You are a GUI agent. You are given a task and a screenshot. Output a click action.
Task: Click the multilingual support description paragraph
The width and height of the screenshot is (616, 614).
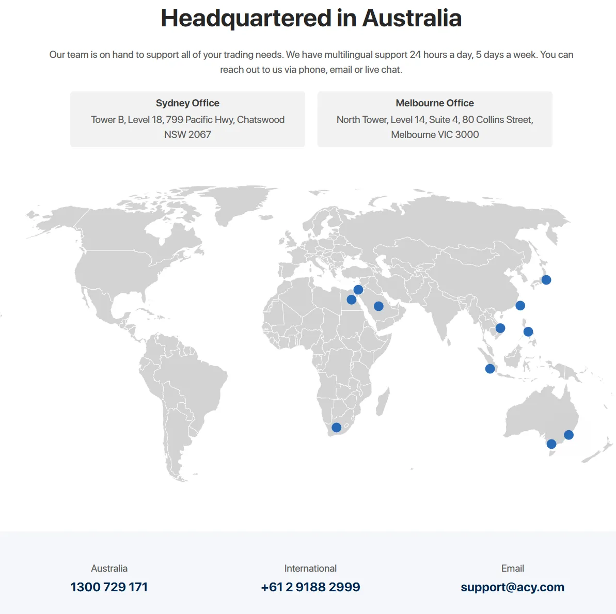pyautogui.click(x=311, y=62)
